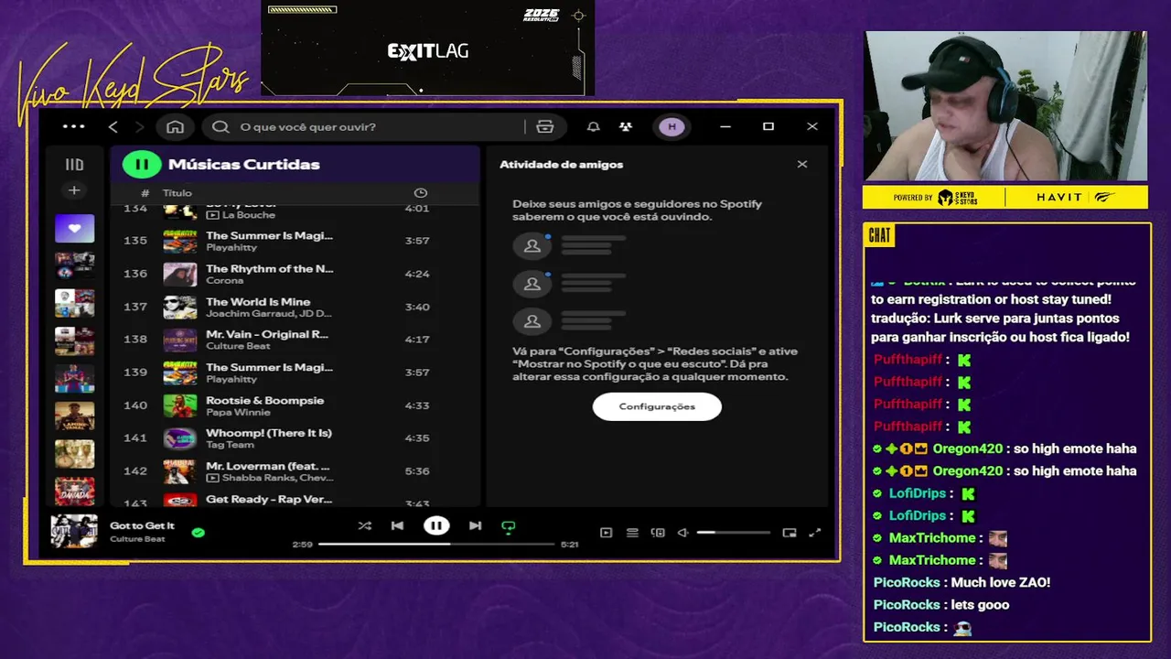The image size is (1171, 659).
Task: Open the Liked Songs heart tile
Action: pos(74,228)
